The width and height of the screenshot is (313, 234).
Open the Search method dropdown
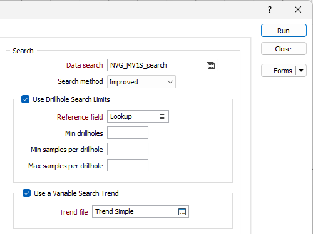click(x=141, y=82)
